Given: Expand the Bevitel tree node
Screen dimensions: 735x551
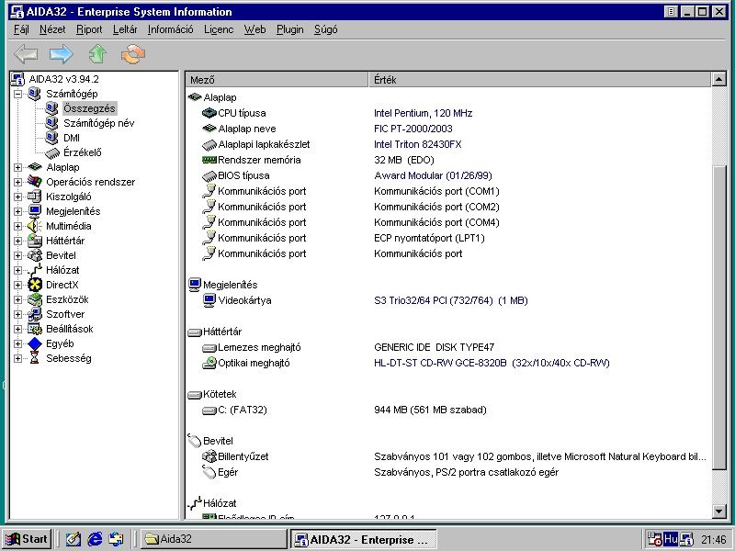Looking at the screenshot, I should [17, 255].
